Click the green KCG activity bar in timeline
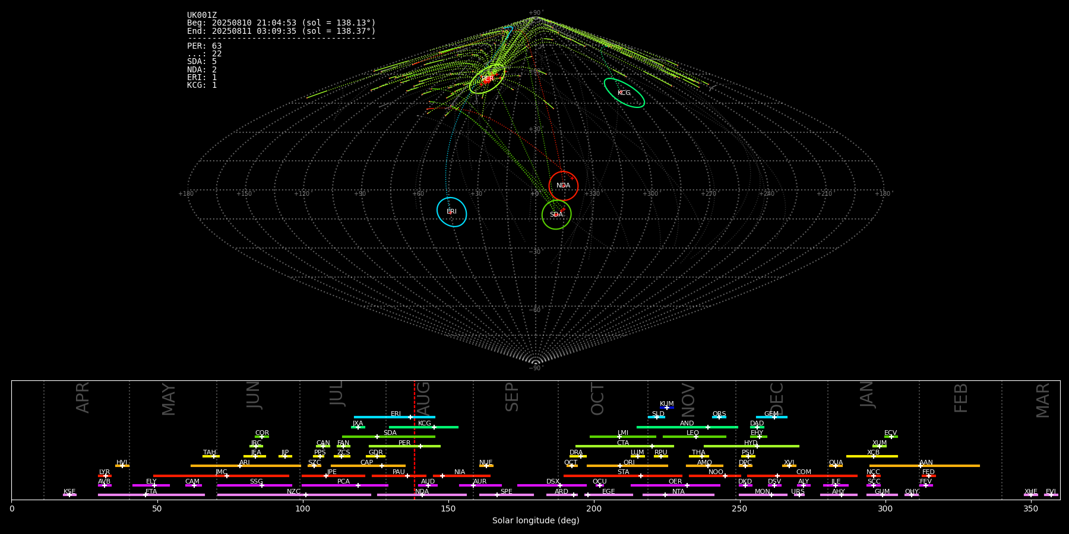 (423, 427)
